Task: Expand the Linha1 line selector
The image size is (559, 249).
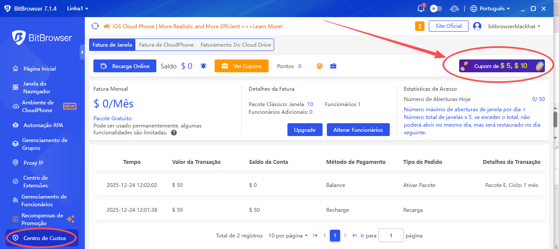Action: coord(78,9)
